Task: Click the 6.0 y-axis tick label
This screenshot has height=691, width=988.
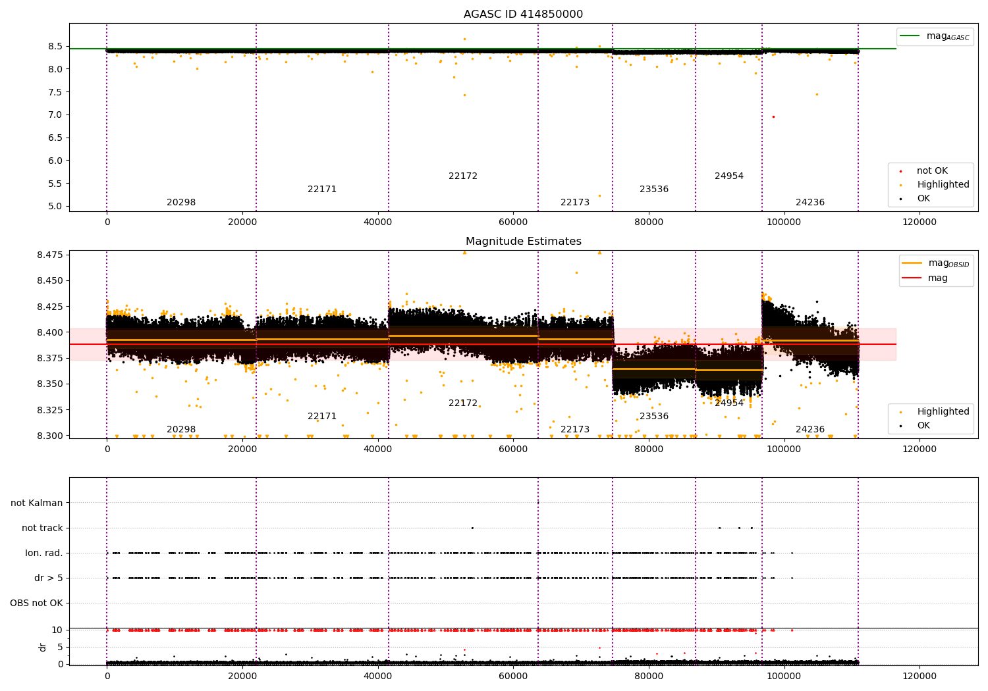Action: [55, 161]
